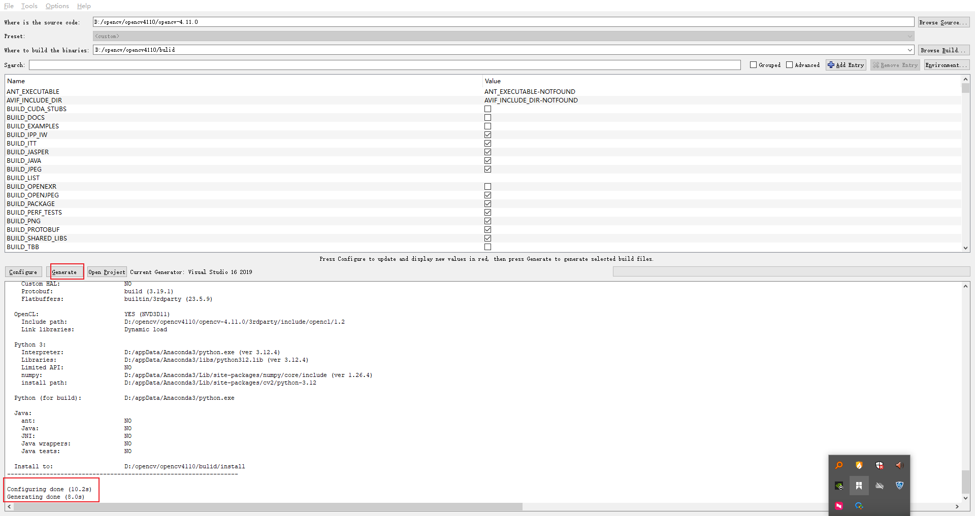Enable the Grouped checkbox
The image size is (975, 516).
(x=753, y=64)
